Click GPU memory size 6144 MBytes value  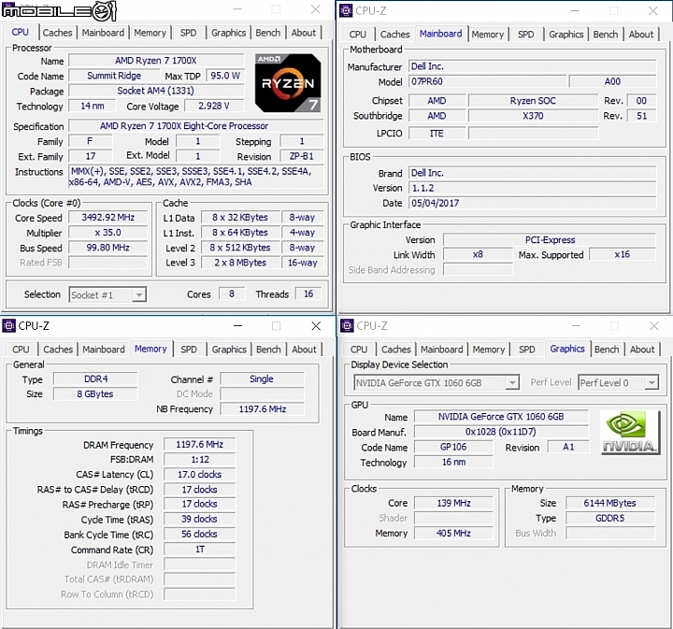point(609,503)
